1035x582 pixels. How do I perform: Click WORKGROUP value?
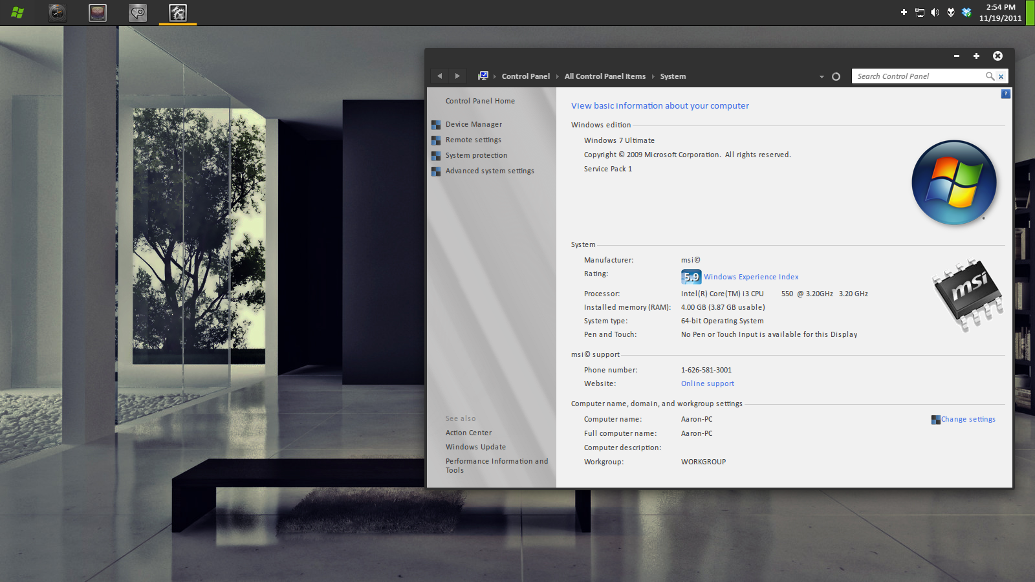703,462
